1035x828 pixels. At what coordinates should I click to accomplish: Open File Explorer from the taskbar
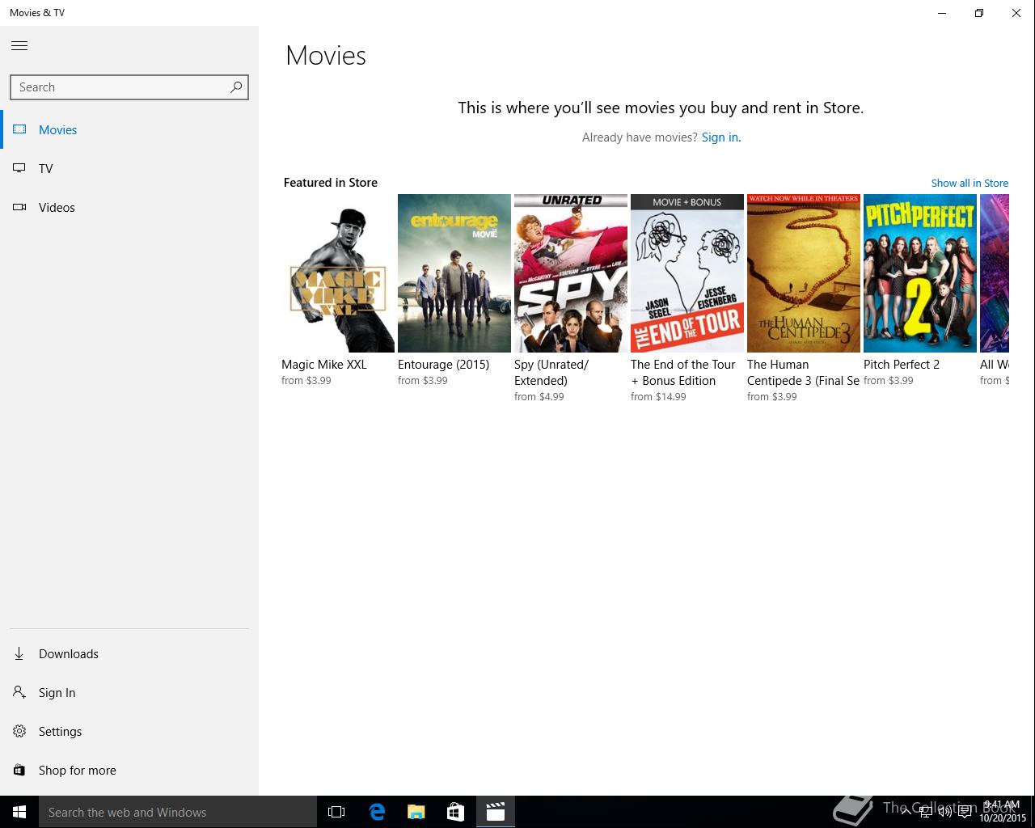(x=416, y=812)
